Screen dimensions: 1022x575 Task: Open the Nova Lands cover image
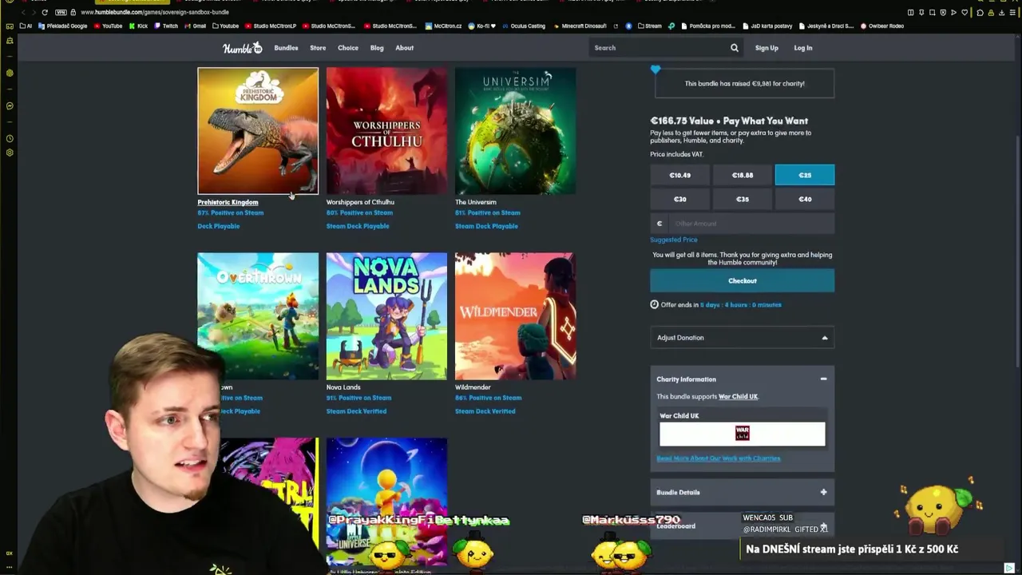click(x=386, y=316)
